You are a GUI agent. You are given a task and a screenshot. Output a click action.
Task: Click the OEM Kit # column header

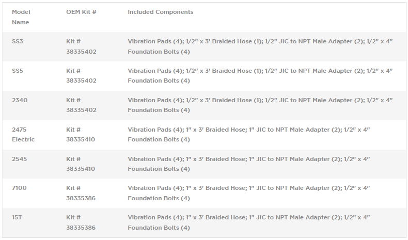[81, 12]
